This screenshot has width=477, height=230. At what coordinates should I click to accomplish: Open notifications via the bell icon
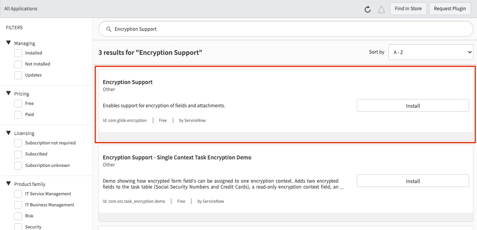pyautogui.click(x=381, y=9)
